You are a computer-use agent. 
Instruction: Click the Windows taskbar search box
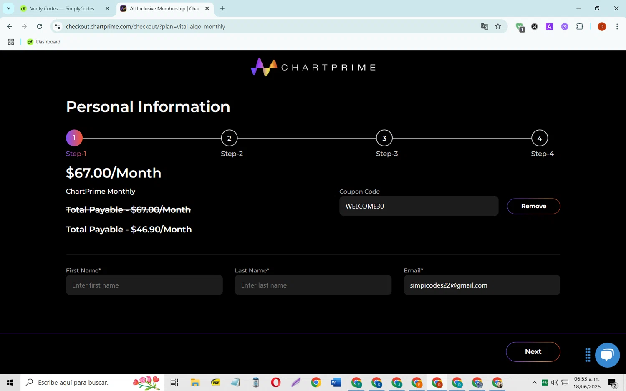pos(92,382)
